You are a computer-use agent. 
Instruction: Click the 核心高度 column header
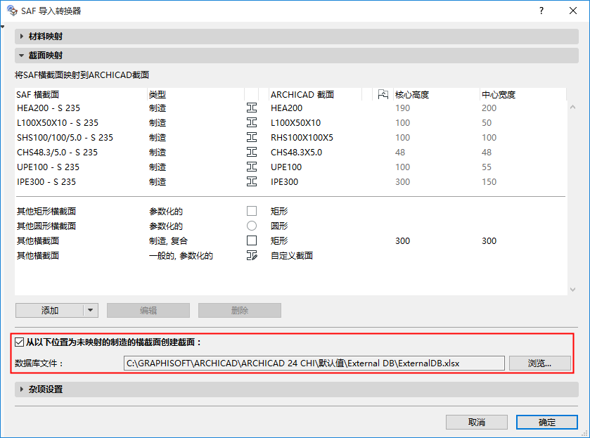(x=437, y=94)
